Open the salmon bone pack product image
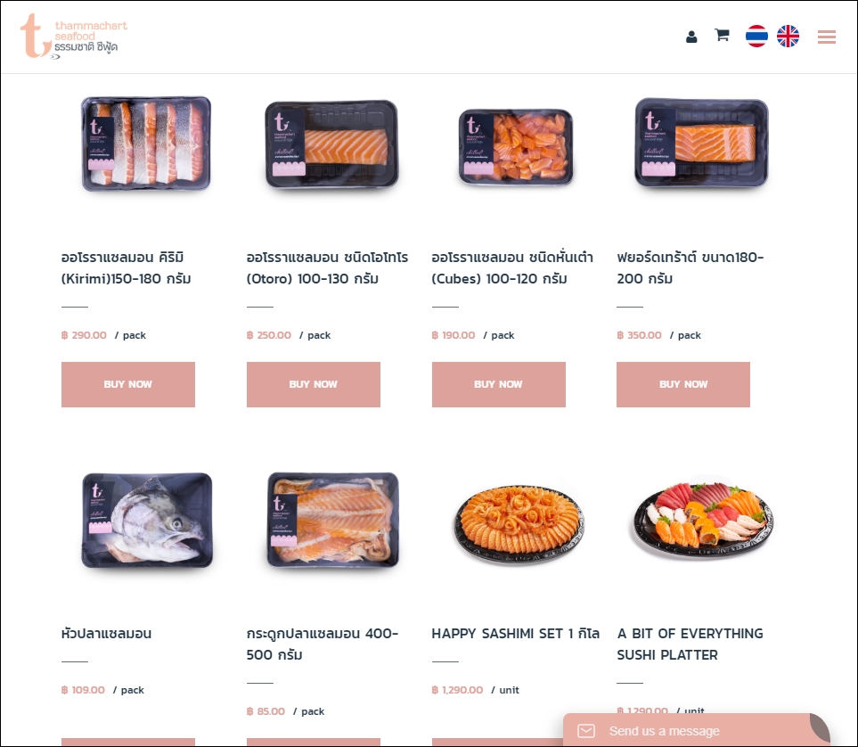 [332, 520]
